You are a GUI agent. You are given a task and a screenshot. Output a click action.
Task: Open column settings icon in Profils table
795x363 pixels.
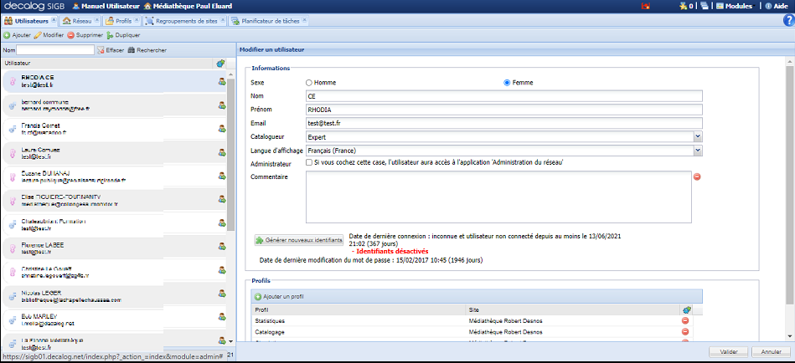687,309
